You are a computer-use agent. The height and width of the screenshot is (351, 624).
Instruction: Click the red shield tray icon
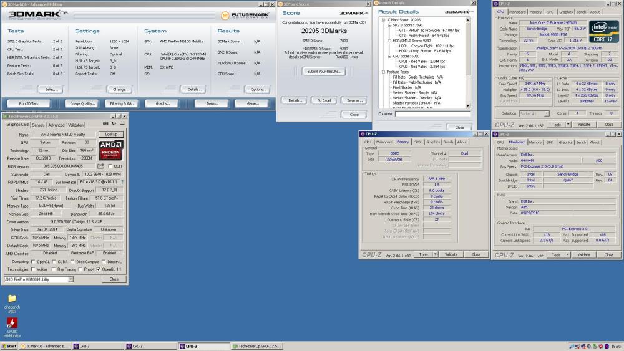coord(601,346)
